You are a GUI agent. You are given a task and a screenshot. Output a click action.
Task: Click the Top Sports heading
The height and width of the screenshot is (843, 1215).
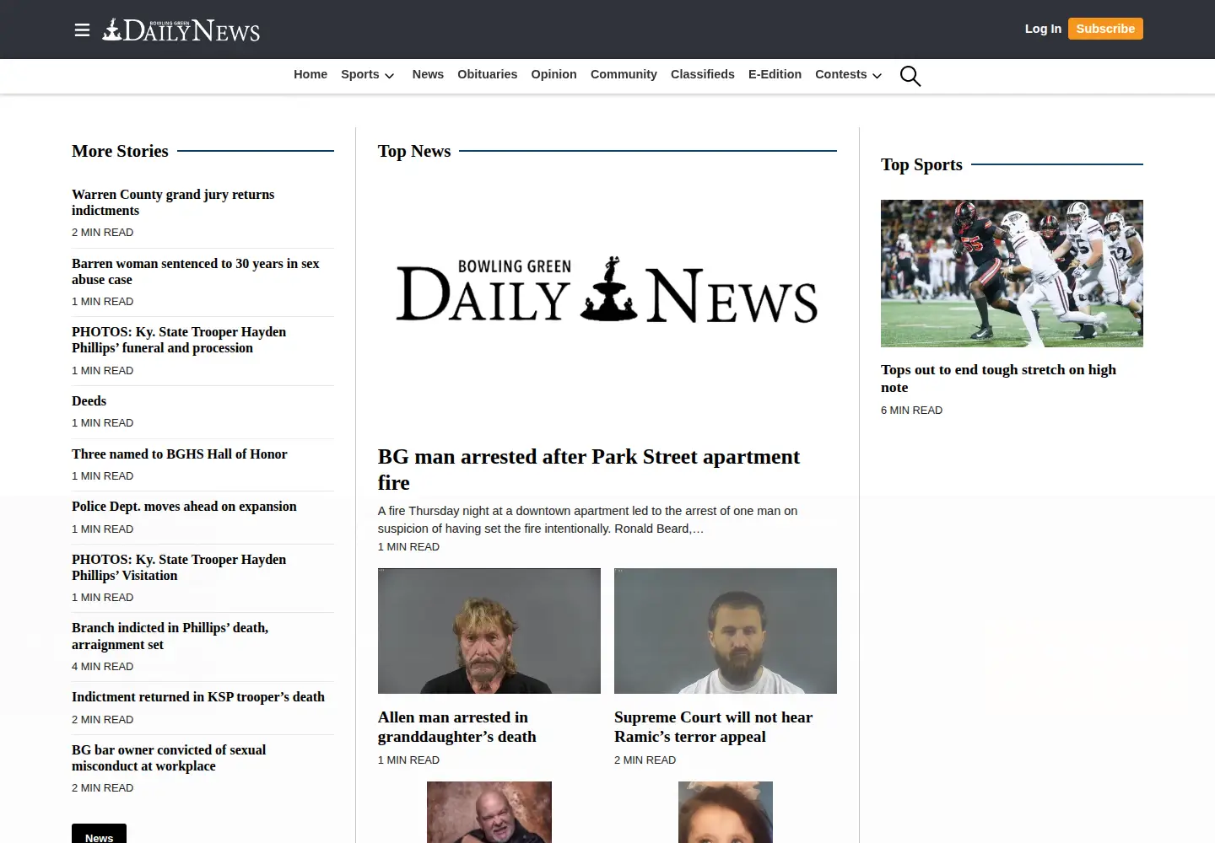coord(921,164)
